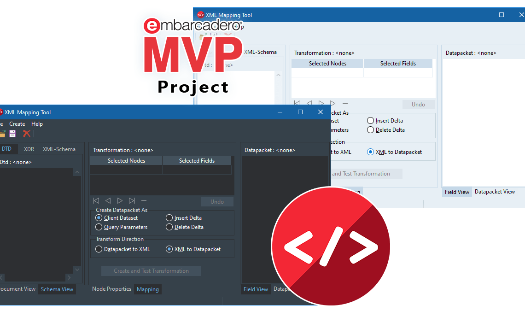Click the save icon in dark window toolbar
The height and width of the screenshot is (311, 525).
coord(12,134)
